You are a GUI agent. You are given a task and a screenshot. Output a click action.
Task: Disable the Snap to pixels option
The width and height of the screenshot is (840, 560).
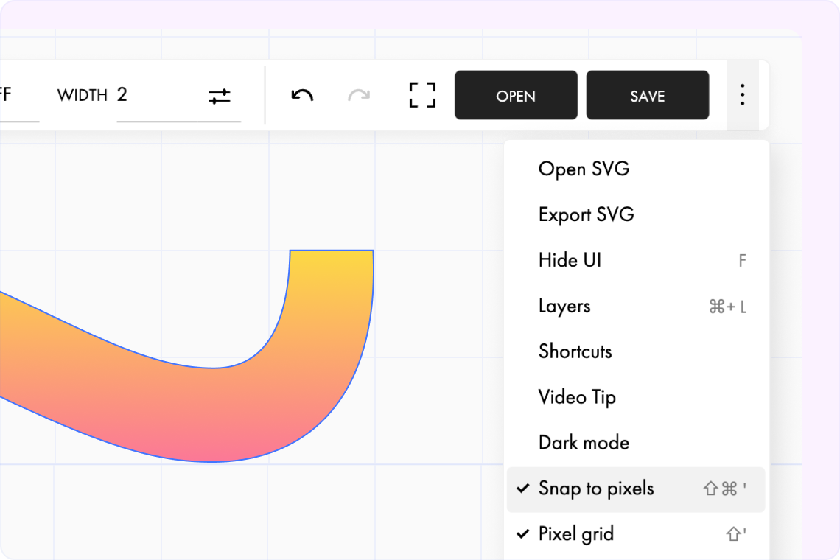point(595,488)
